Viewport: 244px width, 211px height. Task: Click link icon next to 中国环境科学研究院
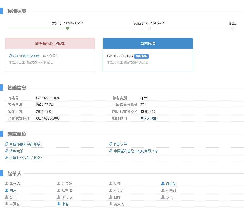click(7, 144)
